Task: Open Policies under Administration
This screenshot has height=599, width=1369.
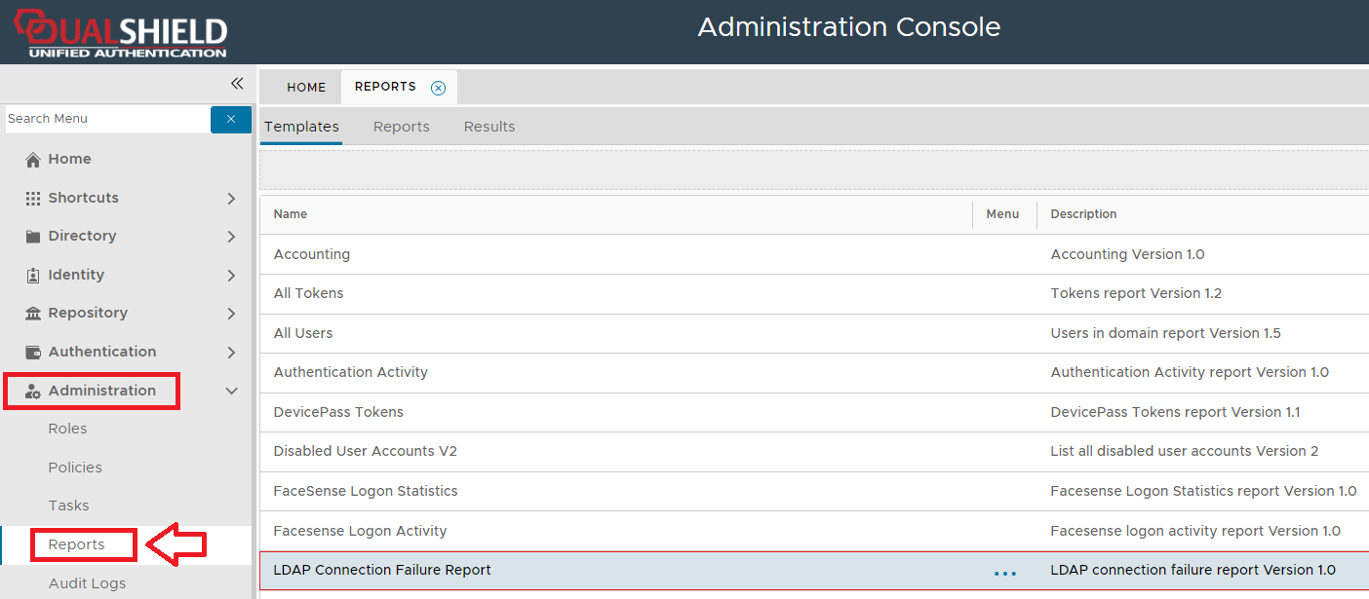Action: click(75, 468)
